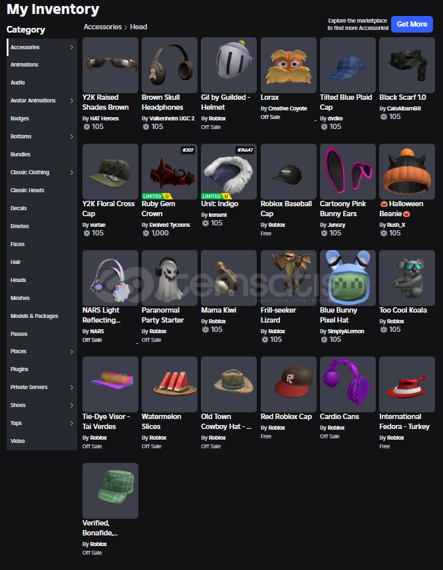
Task: Open the green Verified, Bonafide cap image
Action: pyautogui.click(x=110, y=491)
